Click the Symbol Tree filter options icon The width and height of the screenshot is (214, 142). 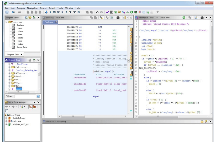[38, 96]
